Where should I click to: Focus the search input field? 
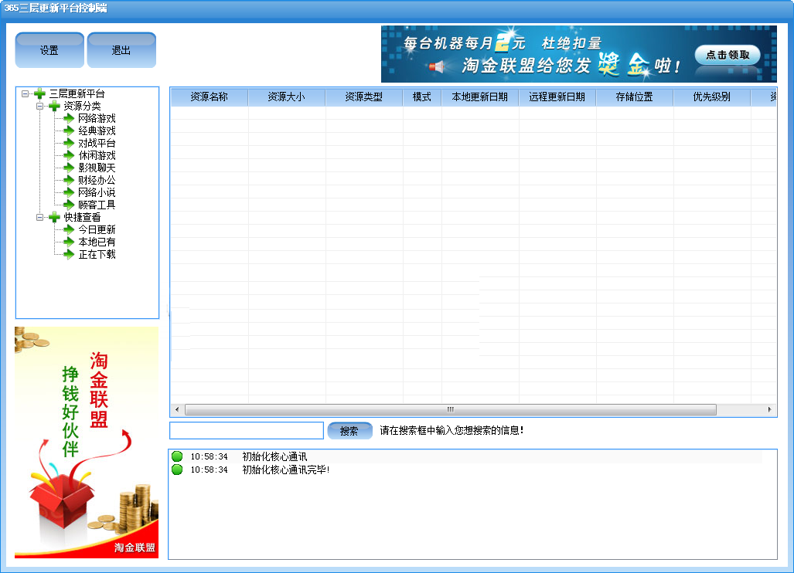pos(247,431)
